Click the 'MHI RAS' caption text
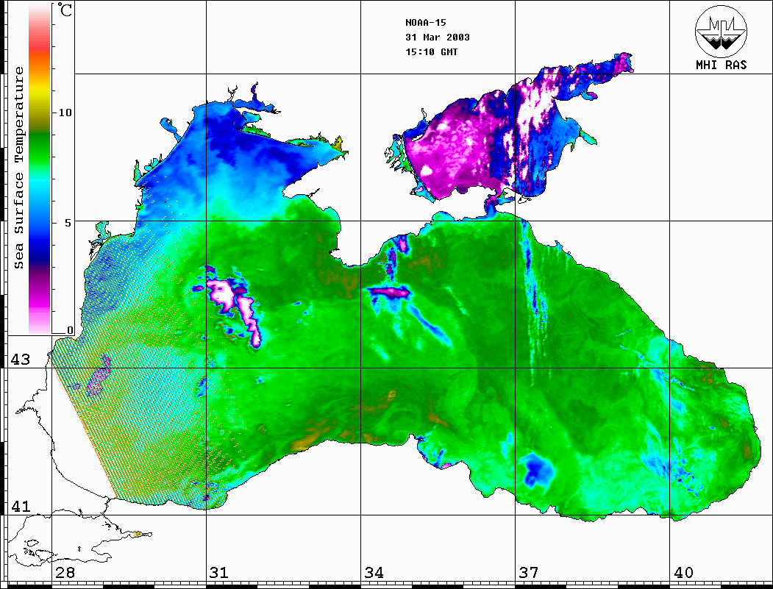Image resolution: width=773 pixels, height=589 pixels. coord(722,65)
